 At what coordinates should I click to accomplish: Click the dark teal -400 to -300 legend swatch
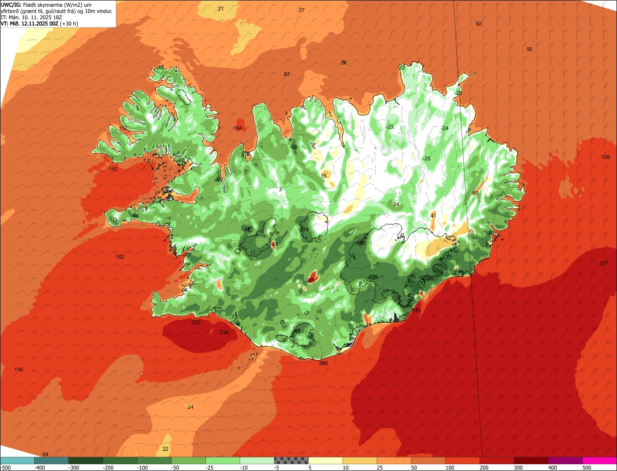click(x=52, y=460)
